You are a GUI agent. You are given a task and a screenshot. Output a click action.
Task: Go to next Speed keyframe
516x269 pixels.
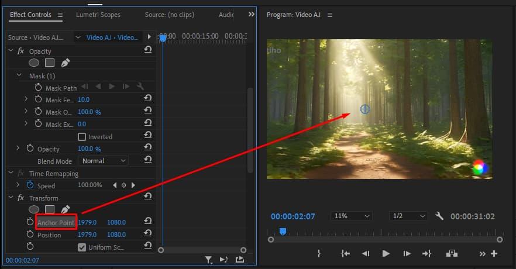click(133, 185)
